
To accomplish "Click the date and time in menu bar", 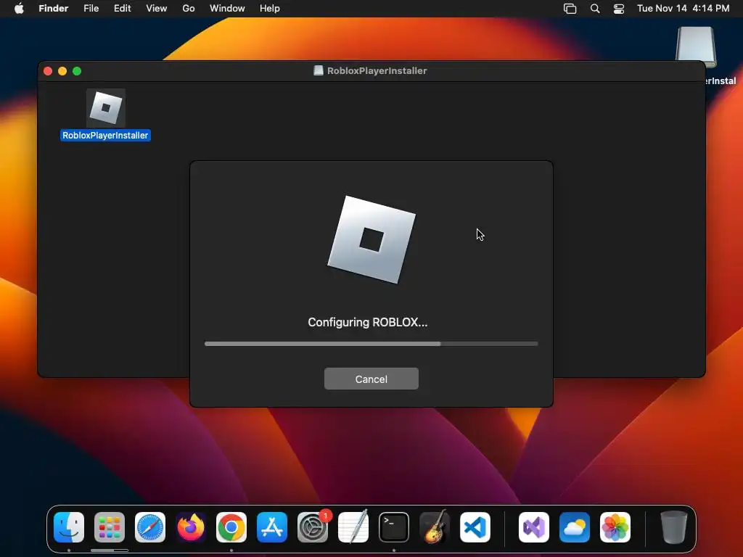I will click(x=683, y=9).
